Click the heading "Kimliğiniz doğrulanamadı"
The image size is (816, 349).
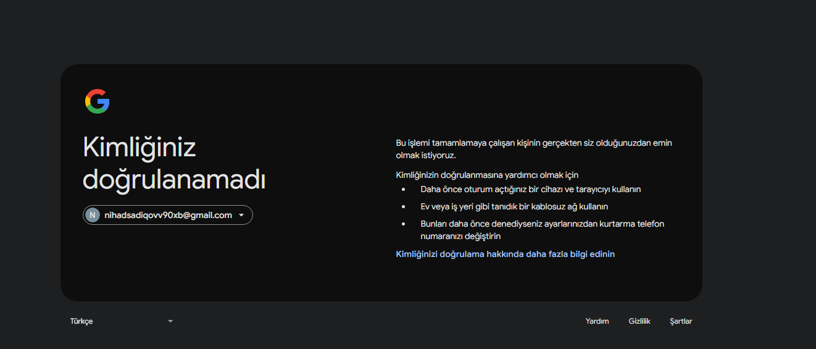174,164
